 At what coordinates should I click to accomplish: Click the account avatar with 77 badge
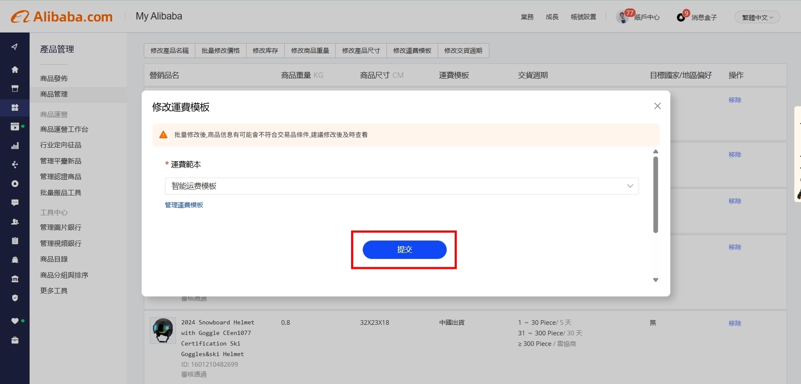(622, 17)
